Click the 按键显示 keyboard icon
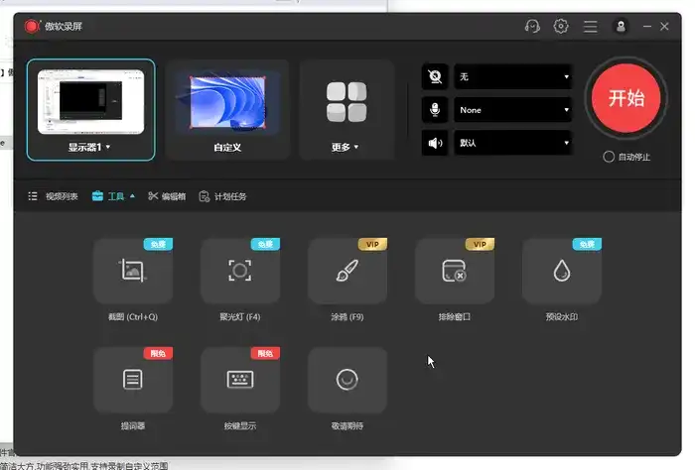Image resolution: width=695 pixels, height=470 pixels. point(240,380)
